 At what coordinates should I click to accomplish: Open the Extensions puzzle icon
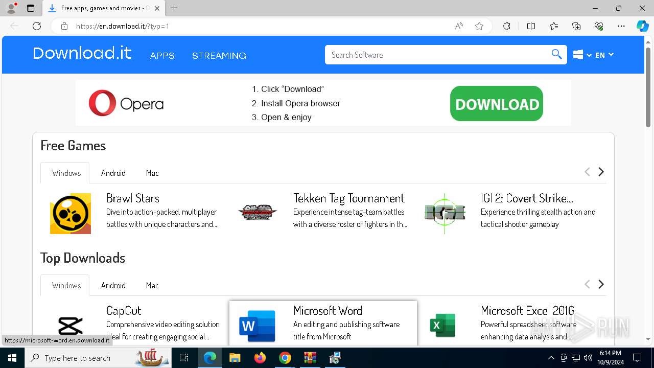tap(506, 26)
